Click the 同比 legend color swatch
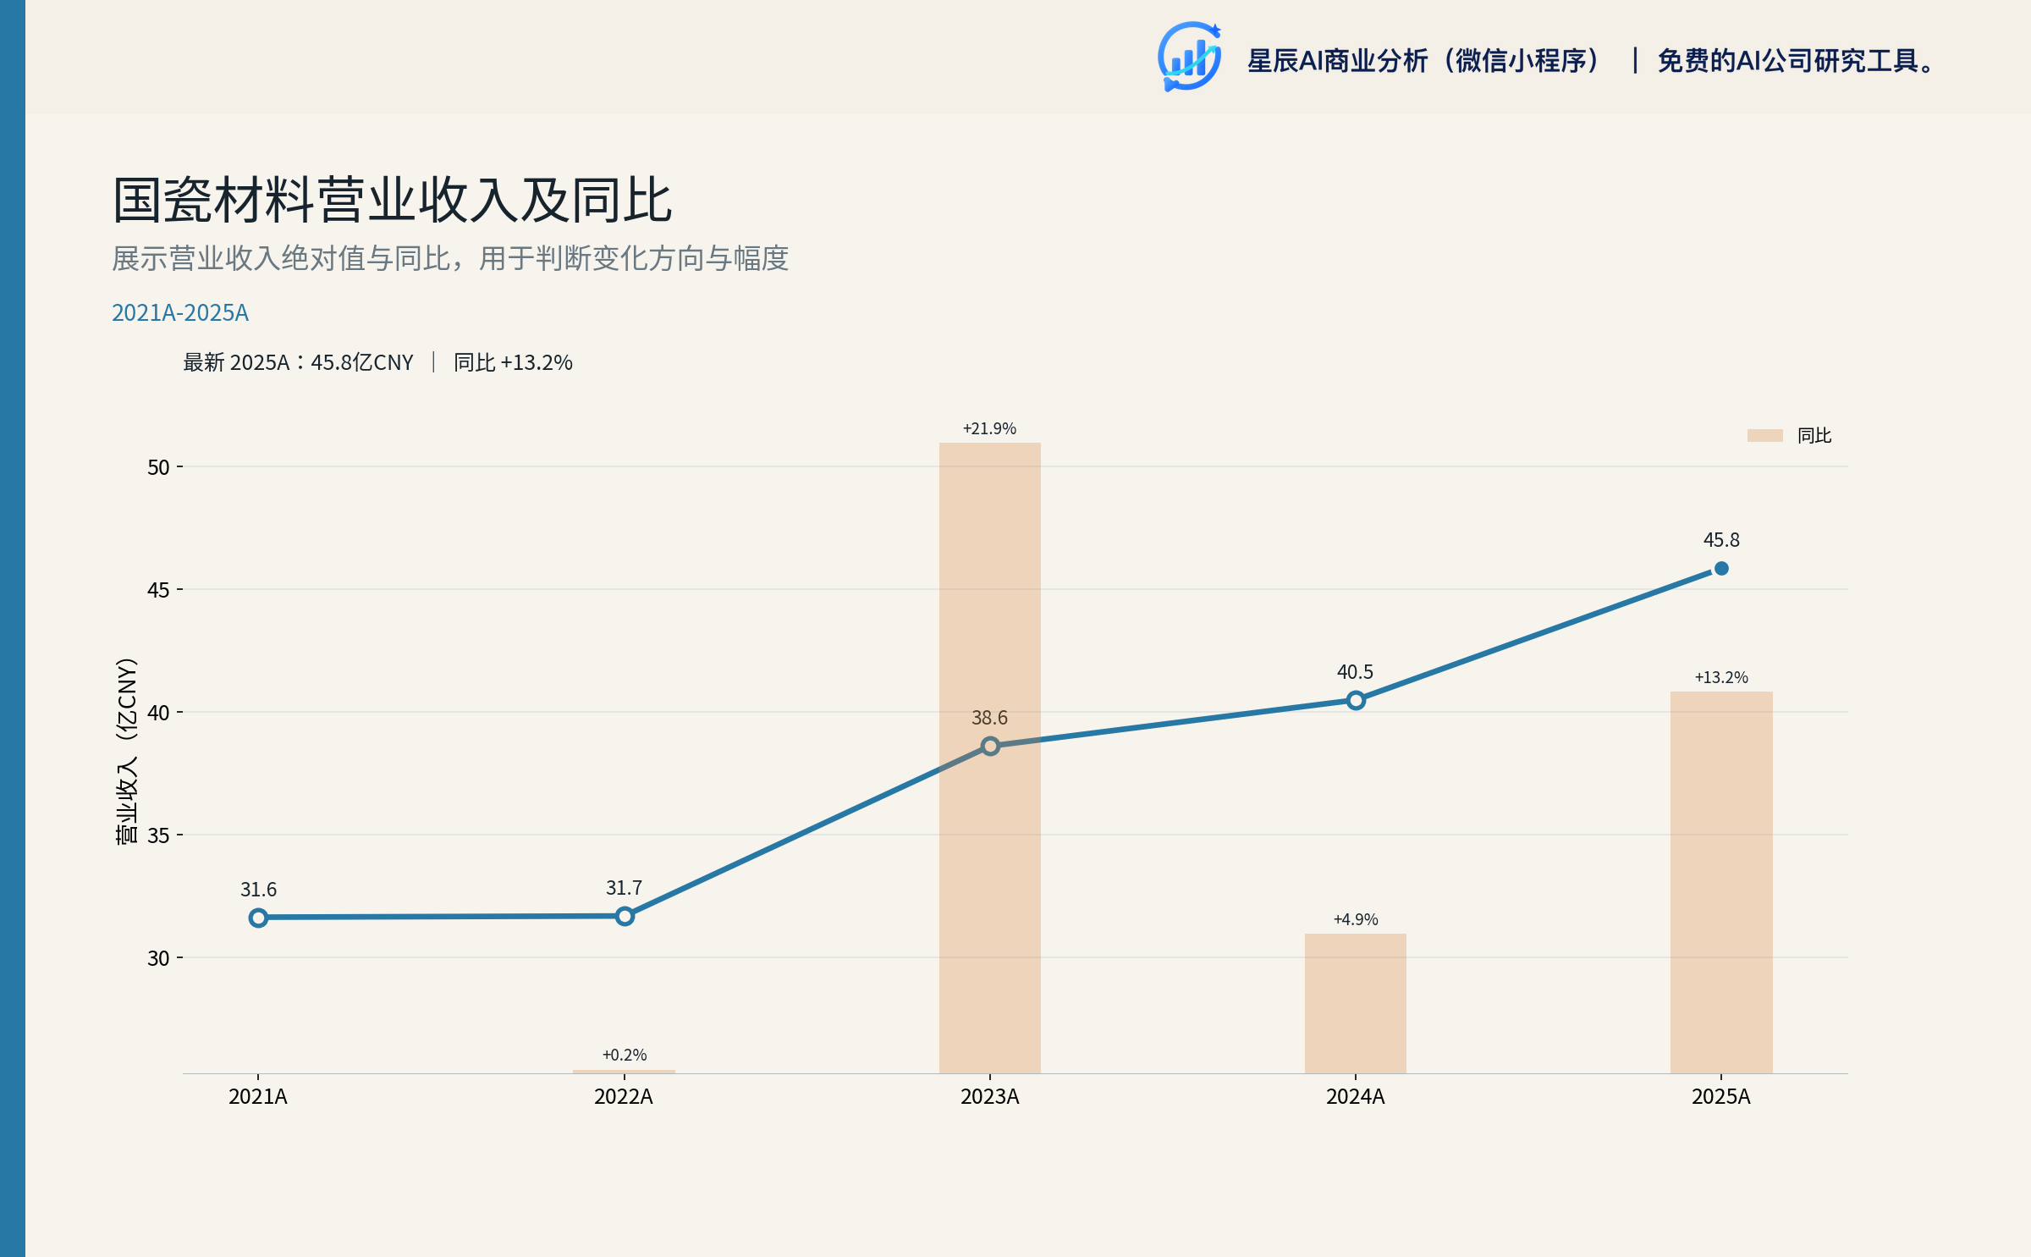The width and height of the screenshot is (2031, 1257). (x=1764, y=435)
